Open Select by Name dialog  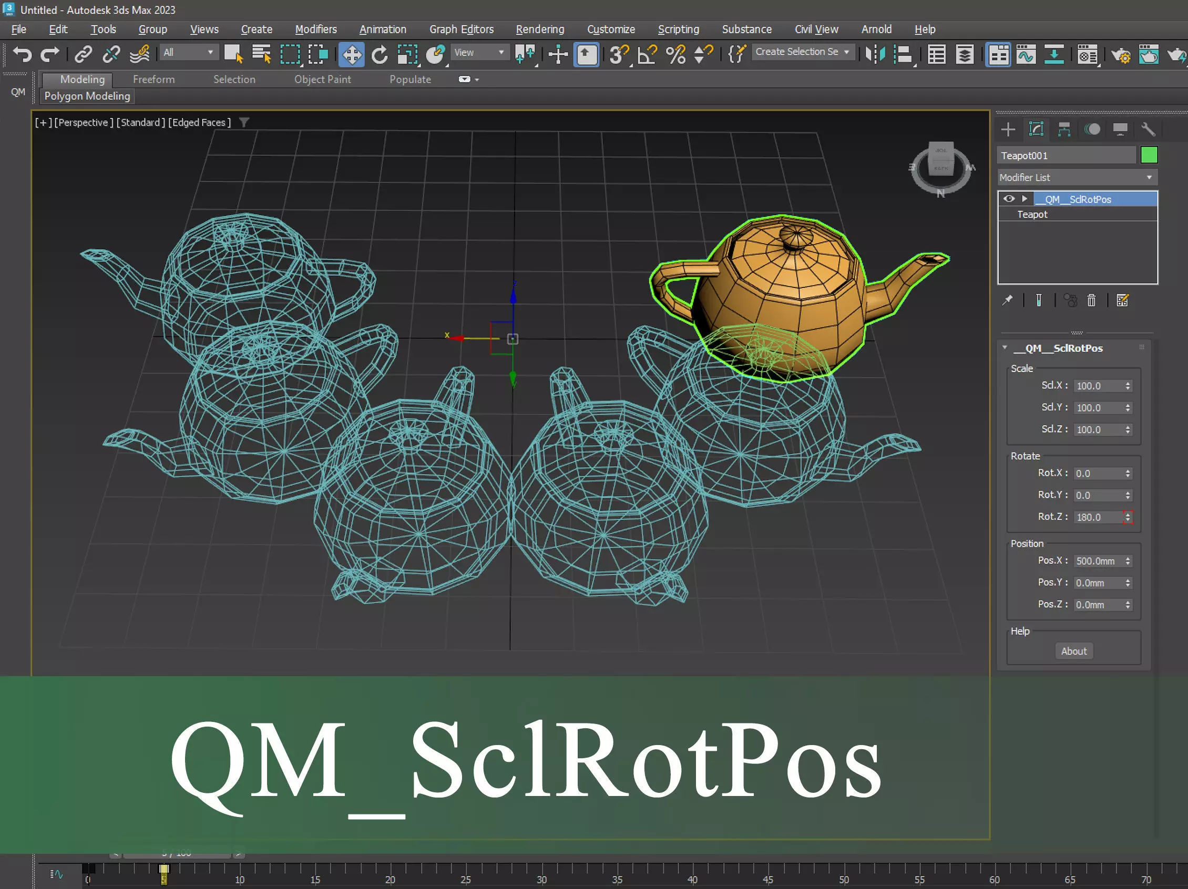[x=262, y=54]
